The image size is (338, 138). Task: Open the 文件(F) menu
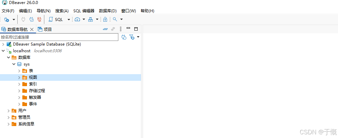[x=8, y=11]
